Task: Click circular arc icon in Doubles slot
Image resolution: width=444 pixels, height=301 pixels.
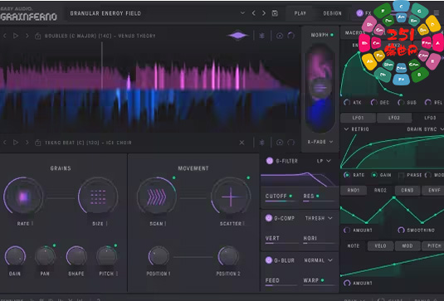Action: click(x=290, y=36)
